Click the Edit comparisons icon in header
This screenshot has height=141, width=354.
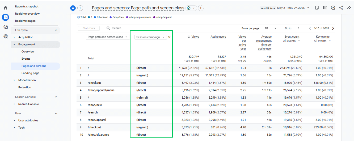tap(325, 8)
